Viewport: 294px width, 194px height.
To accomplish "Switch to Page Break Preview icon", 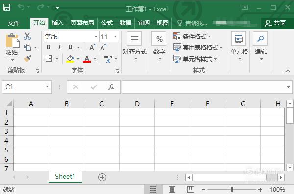I will tap(191, 189).
